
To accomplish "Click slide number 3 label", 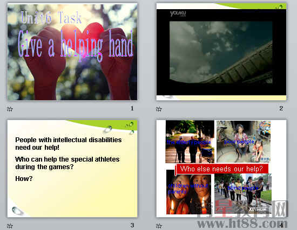I will pyautogui.click(x=132, y=225).
